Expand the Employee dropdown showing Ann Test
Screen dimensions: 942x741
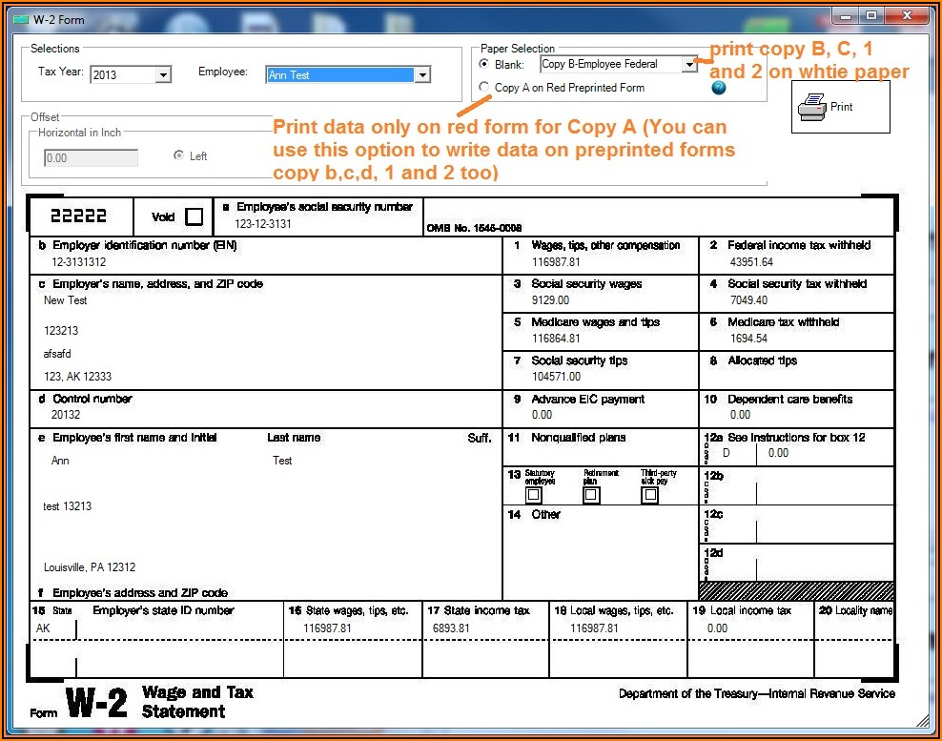pyautogui.click(x=422, y=75)
